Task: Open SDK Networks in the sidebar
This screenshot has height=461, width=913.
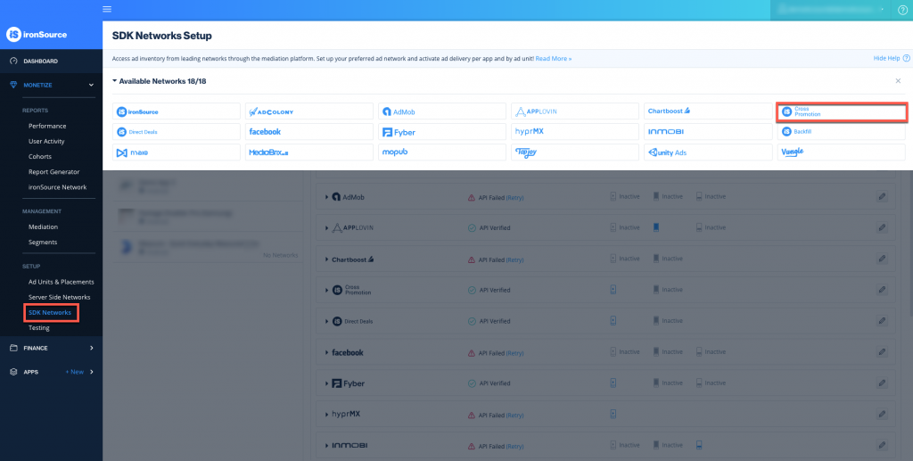Action: [x=50, y=312]
